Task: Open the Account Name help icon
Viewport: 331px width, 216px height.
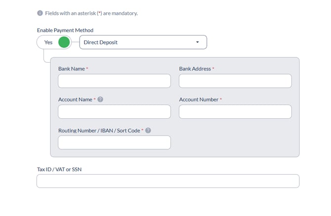Action: 100,100
